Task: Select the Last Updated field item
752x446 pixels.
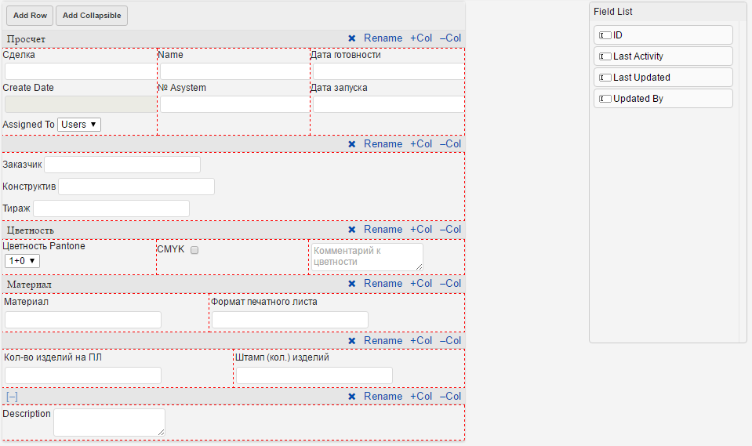Action: pos(663,78)
